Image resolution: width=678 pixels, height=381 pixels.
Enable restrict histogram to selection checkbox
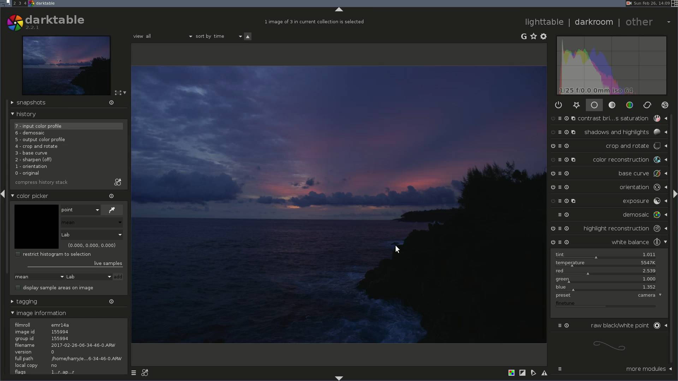pos(18,254)
